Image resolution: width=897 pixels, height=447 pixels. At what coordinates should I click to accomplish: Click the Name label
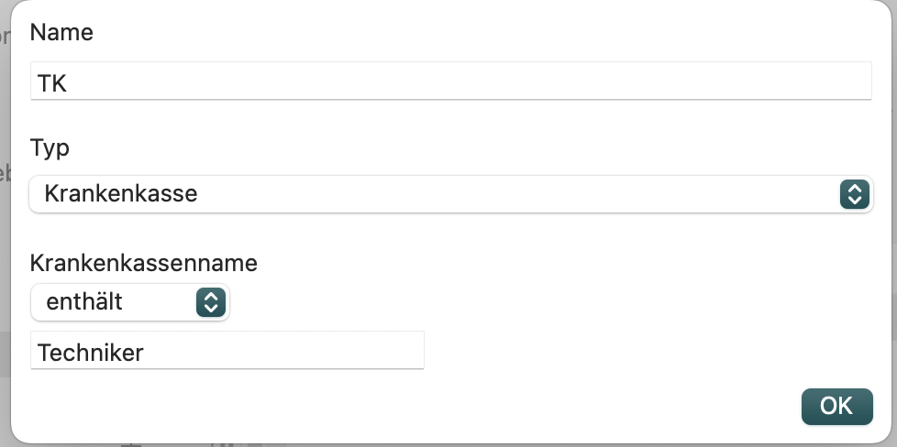click(61, 32)
